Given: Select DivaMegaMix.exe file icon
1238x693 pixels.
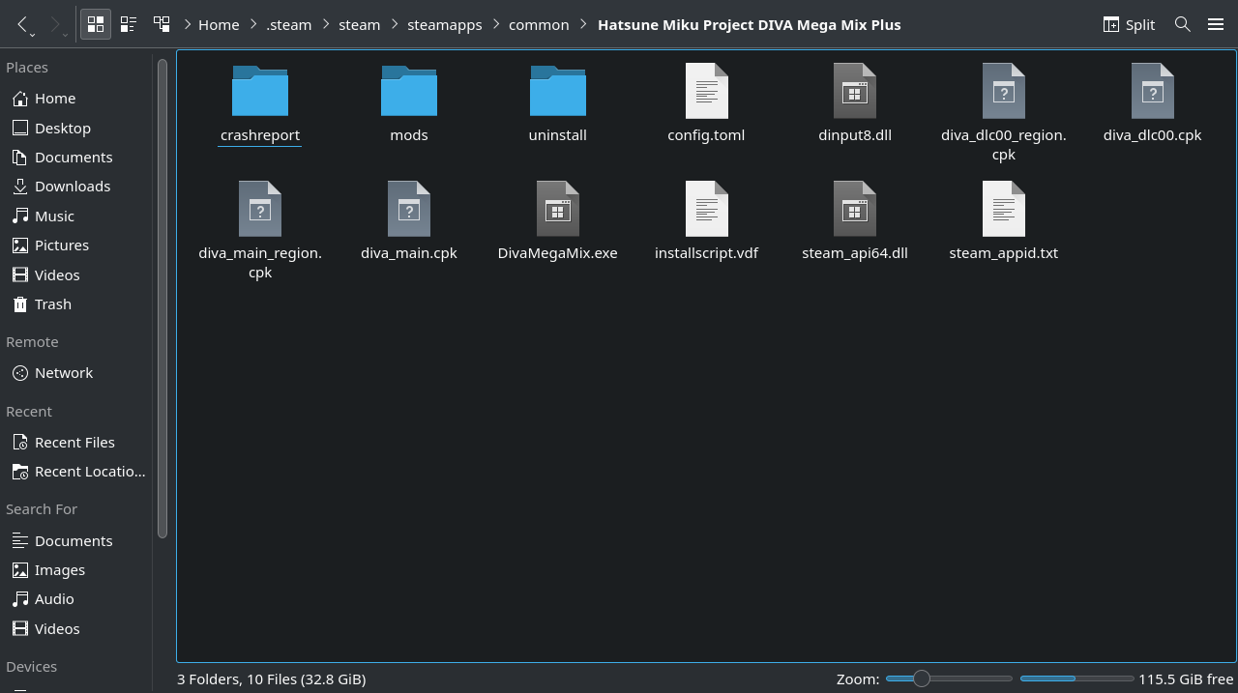Looking at the screenshot, I should point(558,209).
